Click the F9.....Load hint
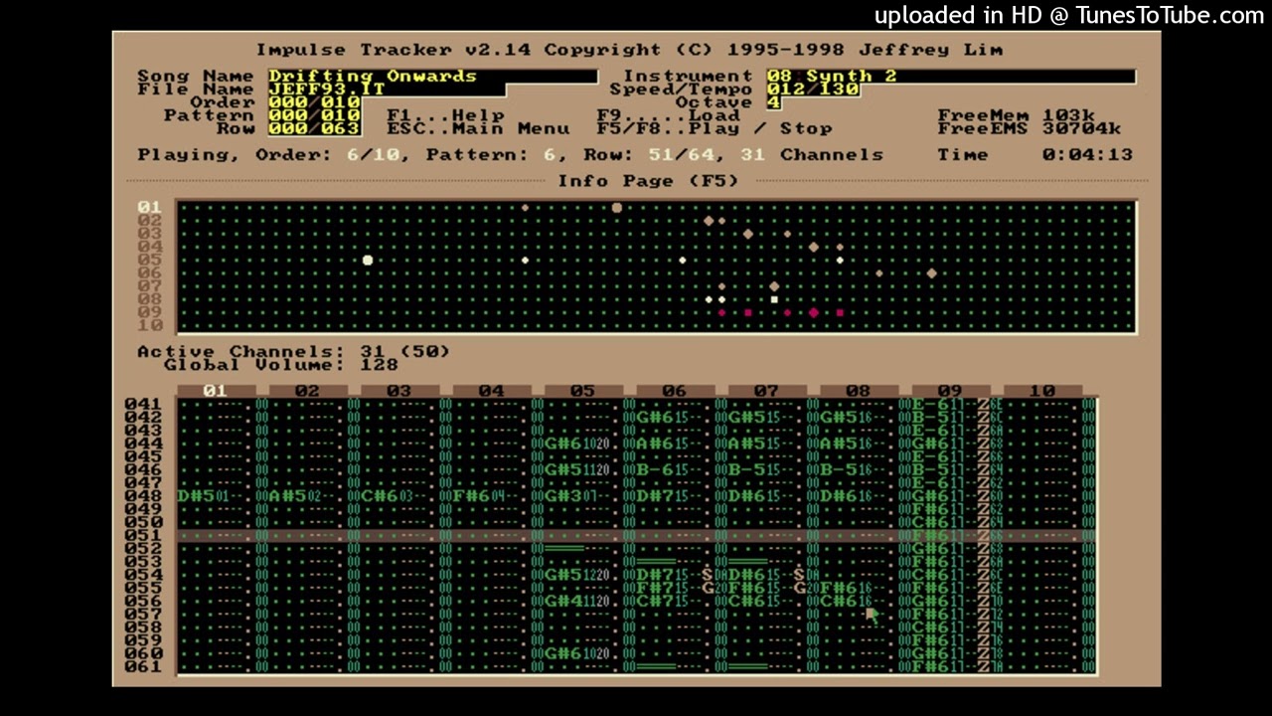Screen dimensions: 1272x716 [x=668, y=115]
